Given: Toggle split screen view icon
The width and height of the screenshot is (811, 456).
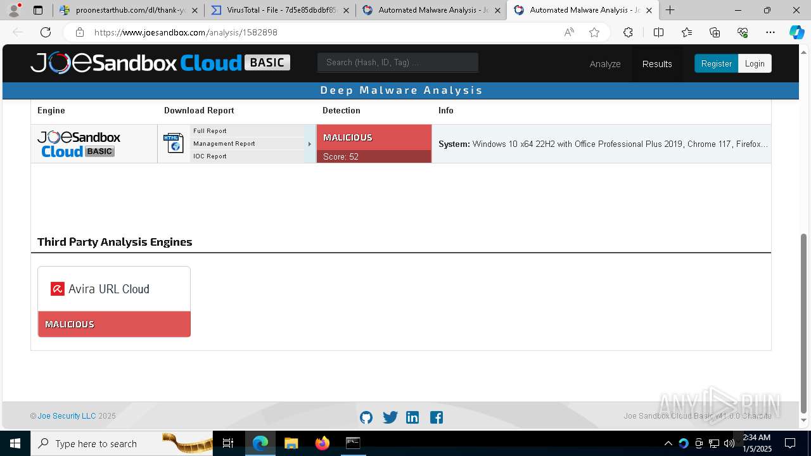Looking at the screenshot, I should click(658, 32).
